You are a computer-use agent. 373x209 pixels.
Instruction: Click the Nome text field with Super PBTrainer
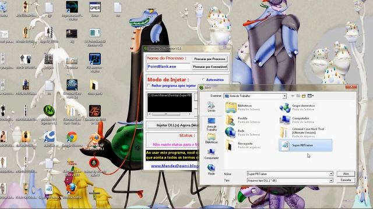(288, 174)
